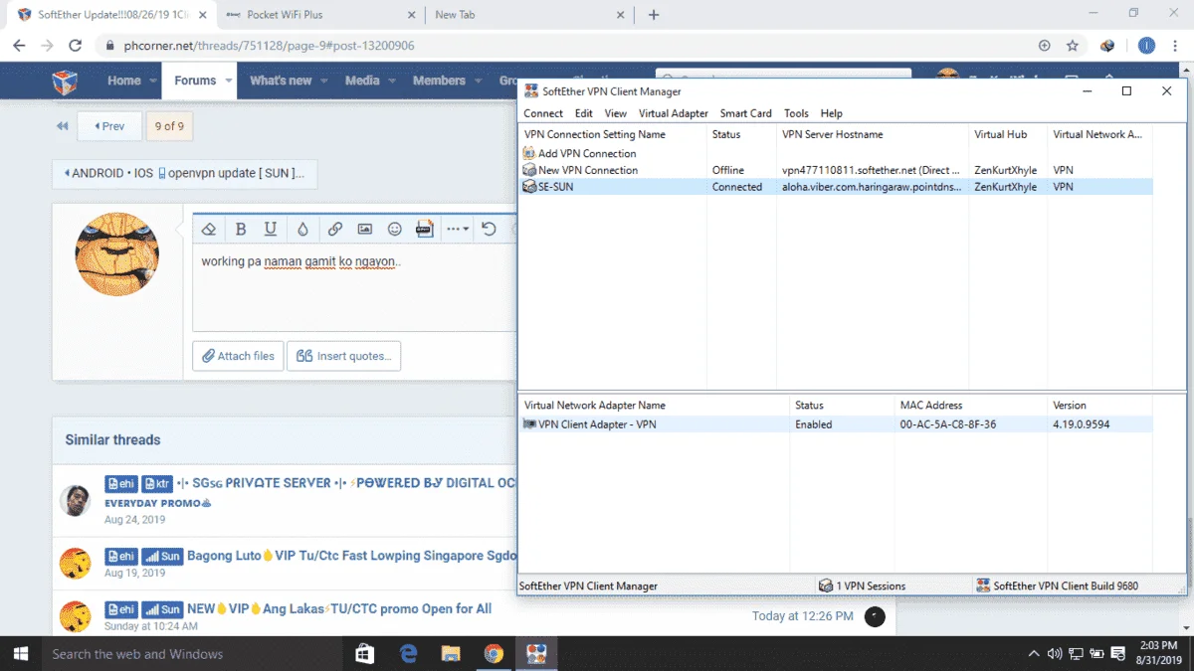Image resolution: width=1194 pixels, height=671 pixels.
Task: Switch to Chrome on the taskbar
Action: point(494,653)
